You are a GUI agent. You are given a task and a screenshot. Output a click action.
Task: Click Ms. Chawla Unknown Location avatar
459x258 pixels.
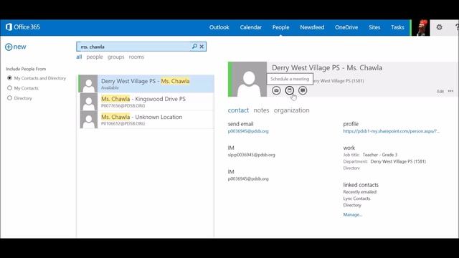pos(89,120)
